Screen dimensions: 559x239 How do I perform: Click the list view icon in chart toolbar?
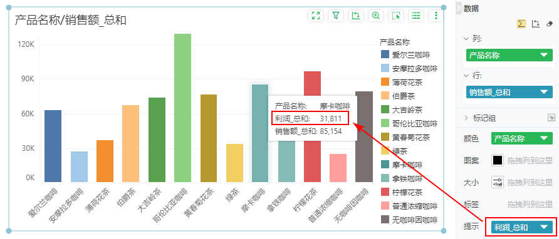tap(415, 15)
